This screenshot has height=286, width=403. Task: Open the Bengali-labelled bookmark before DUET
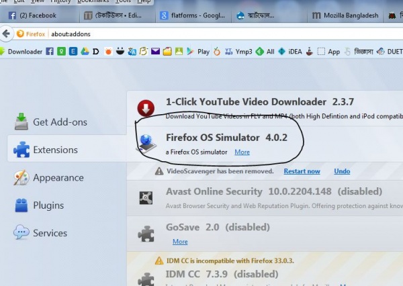[359, 52]
